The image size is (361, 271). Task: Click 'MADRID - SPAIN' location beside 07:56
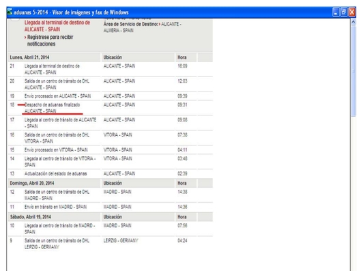[x=117, y=225]
